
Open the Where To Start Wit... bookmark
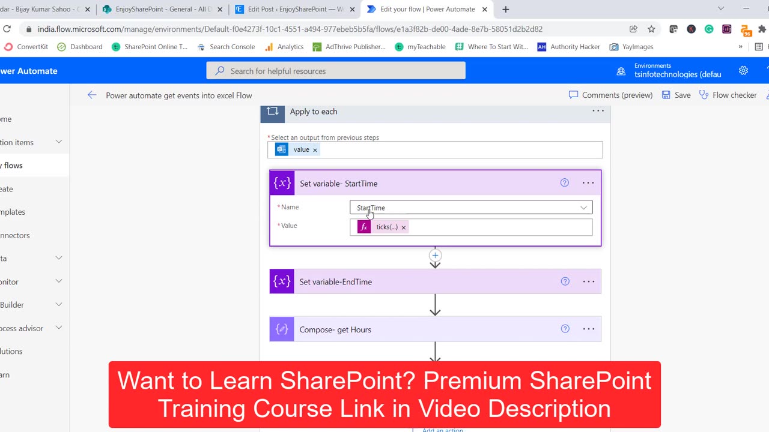click(491, 47)
